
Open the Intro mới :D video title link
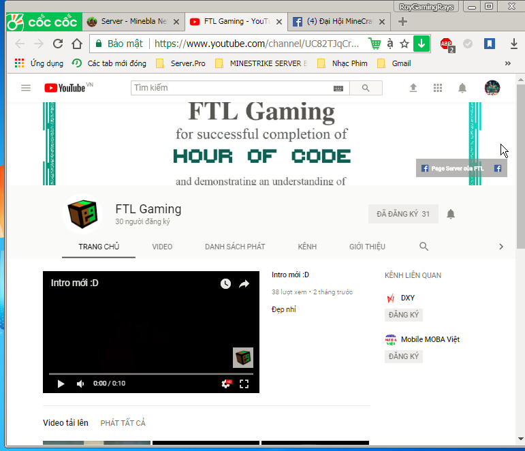coord(290,275)
